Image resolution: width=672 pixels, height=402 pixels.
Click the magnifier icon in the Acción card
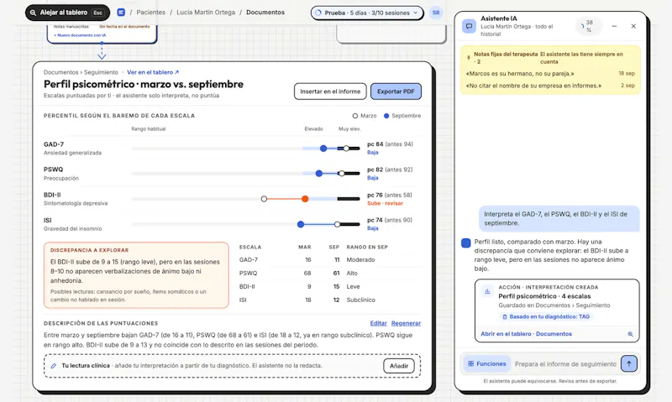tap(631, 334)
